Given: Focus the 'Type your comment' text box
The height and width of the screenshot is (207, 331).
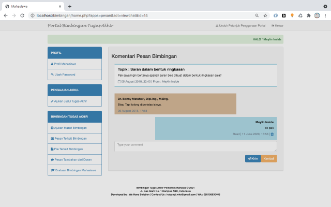Looking at the screenshot, I should 195,146.
